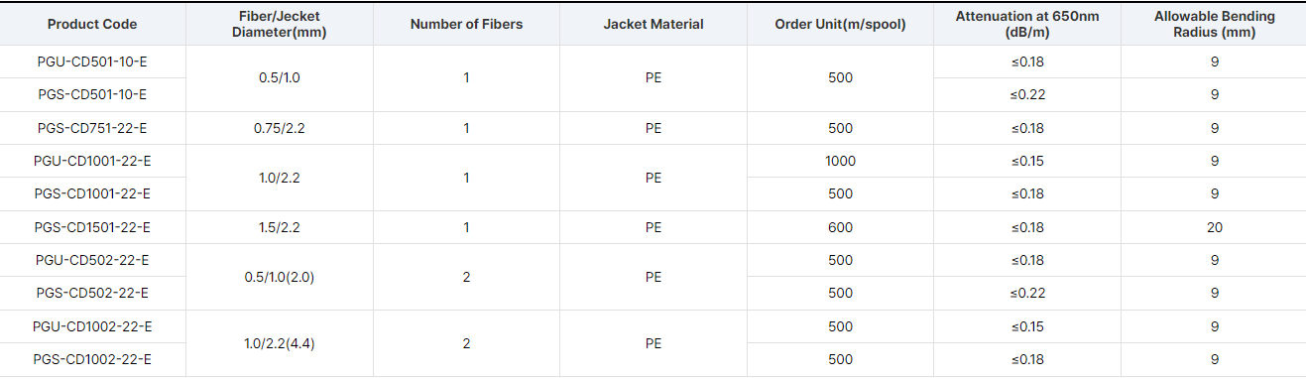Select product code PGS-CD1001-22-E

click(92, 193)
